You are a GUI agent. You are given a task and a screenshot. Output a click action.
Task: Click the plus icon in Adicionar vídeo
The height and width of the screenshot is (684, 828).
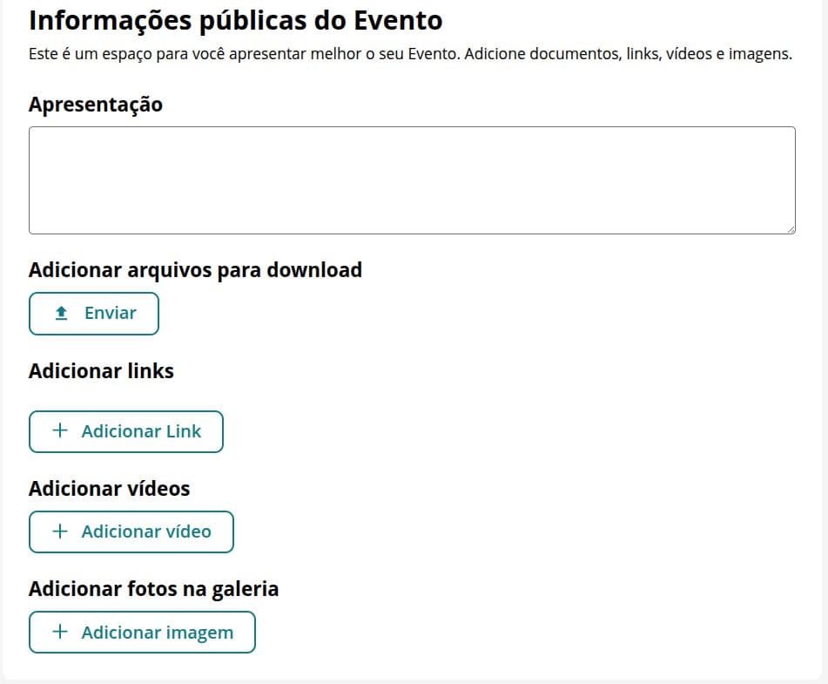[60, 532]
